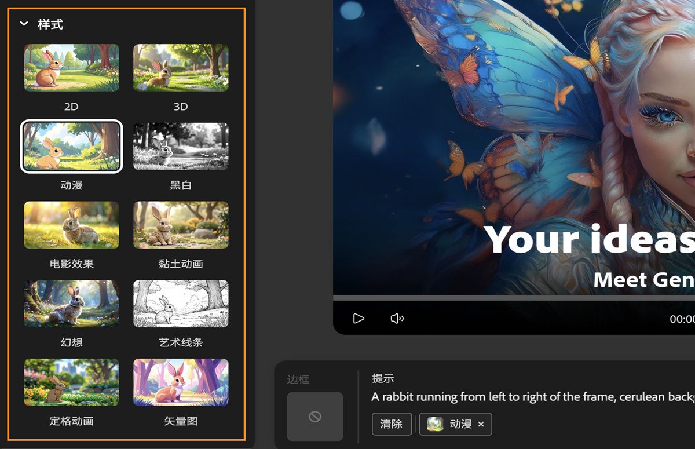
Task: Collapse the 样式 section chevron
Action: [x=24, y=24]
